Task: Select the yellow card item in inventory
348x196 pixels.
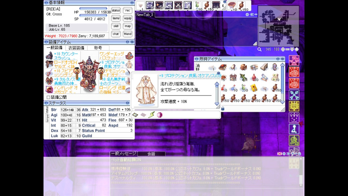Action: [x=254, y=88]
